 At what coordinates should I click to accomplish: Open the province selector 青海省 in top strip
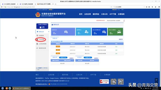tap(51, 9)
